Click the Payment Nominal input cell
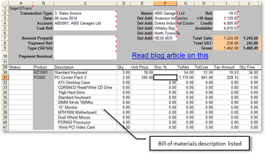Viewport: 265px width, 154px height. coord(85,55)
